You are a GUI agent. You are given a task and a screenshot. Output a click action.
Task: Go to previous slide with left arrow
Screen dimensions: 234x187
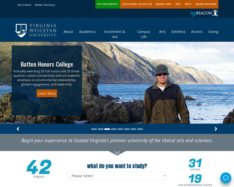pos(18,129)
